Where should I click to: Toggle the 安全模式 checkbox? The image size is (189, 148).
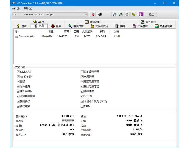18,106
